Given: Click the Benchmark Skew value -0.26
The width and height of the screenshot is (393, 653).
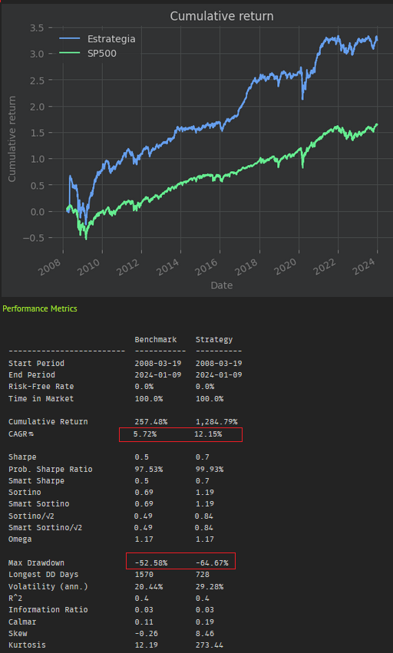Looking at the screenshot, I should pos(147,633).
